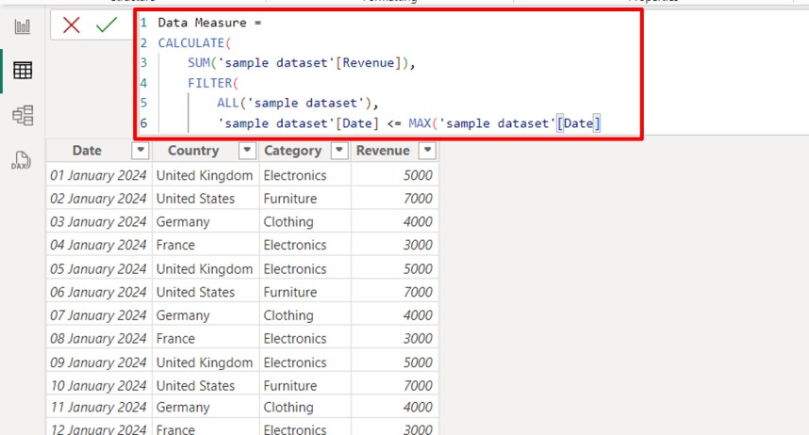Switch to Report view in the sidebar
Image resolution: width=809 pixels, height=435 pixels.
pyautogui.click(x=22, y=25)
